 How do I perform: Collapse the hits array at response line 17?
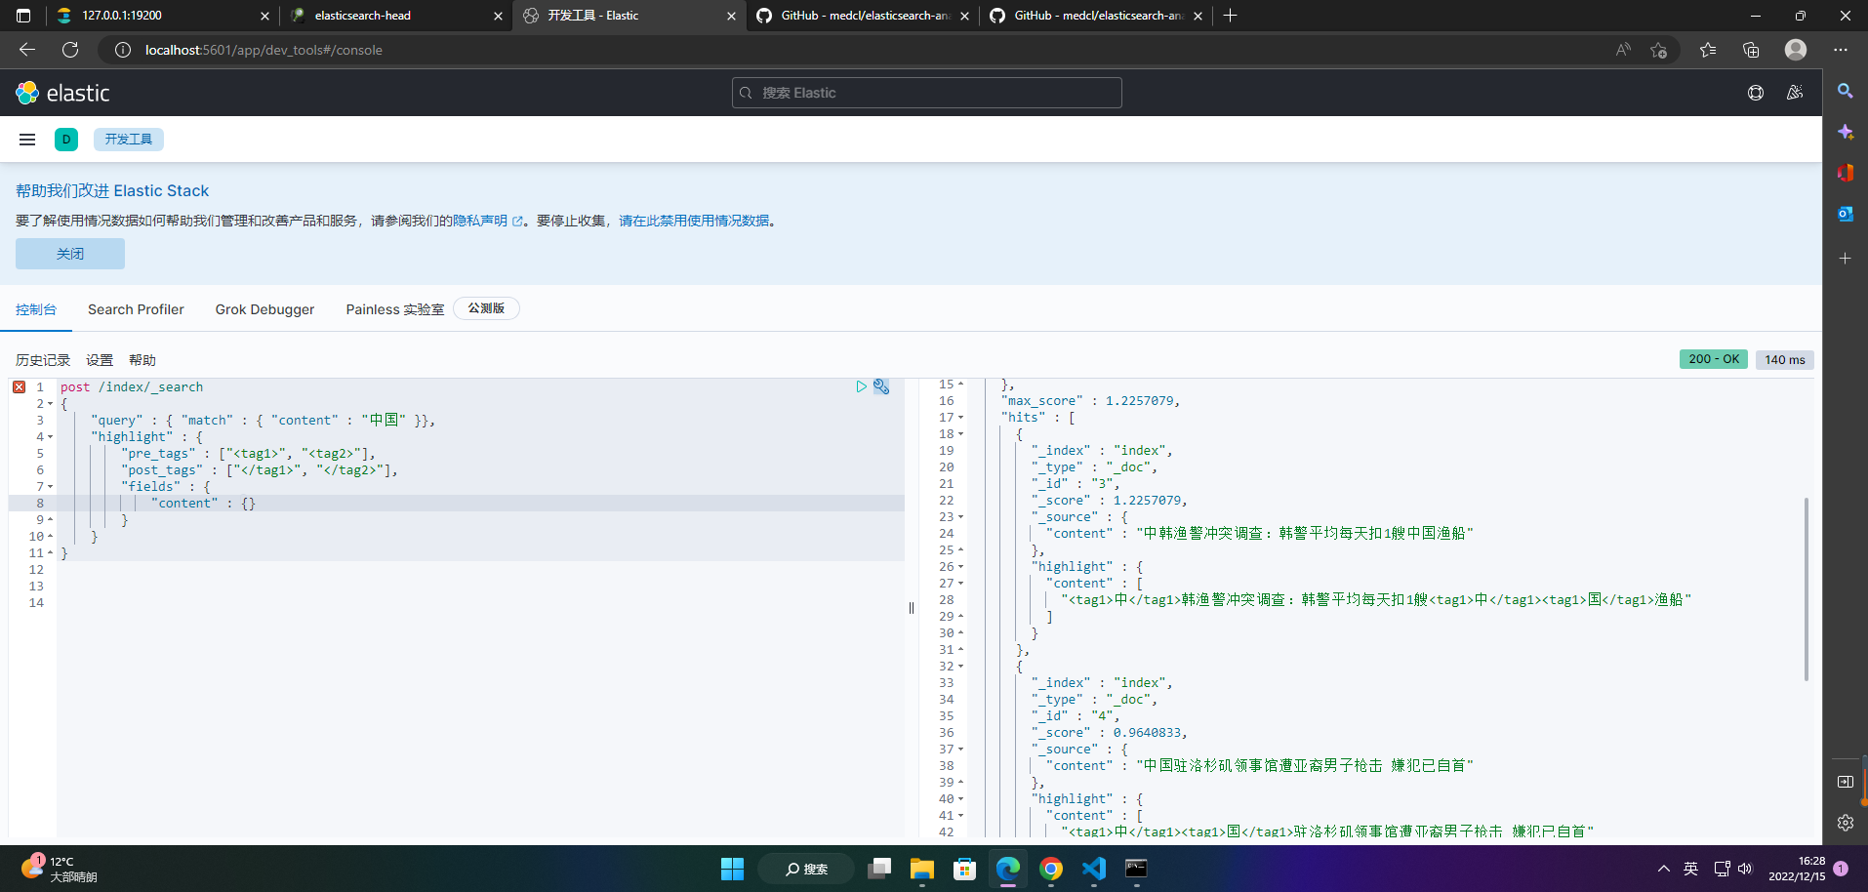(960, 418)
